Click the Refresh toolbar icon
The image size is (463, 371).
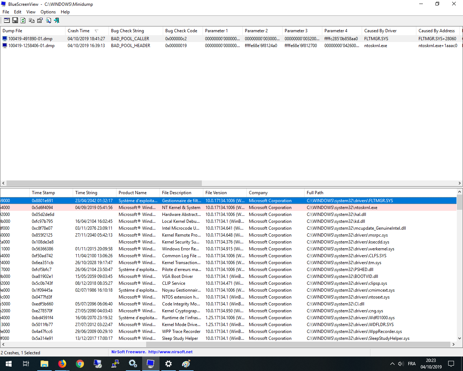(23, 20)
